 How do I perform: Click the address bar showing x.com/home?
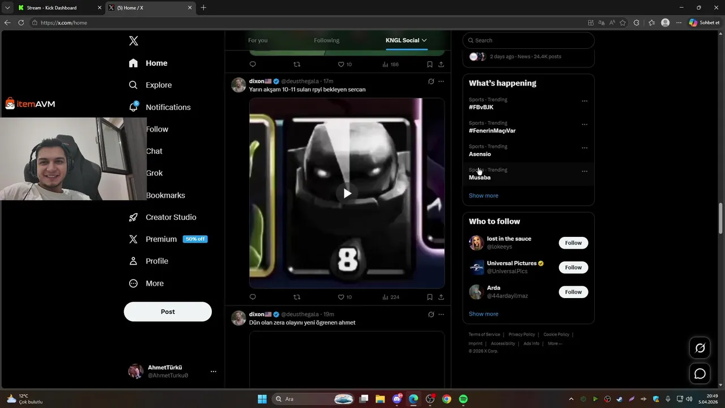click(x=306, y=23)
